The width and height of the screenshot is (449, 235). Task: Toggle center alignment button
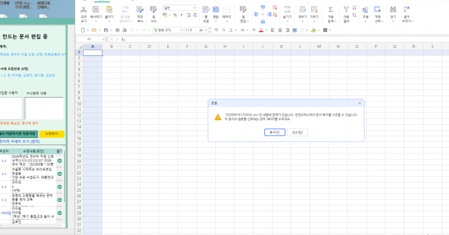point(280,30)
